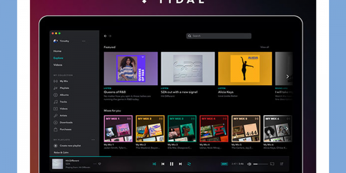Open the My Mix 2 cover

150,129
